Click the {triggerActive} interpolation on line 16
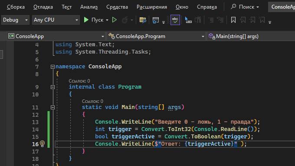The height and width of the screenshot is (166, 295). [209, 144]
